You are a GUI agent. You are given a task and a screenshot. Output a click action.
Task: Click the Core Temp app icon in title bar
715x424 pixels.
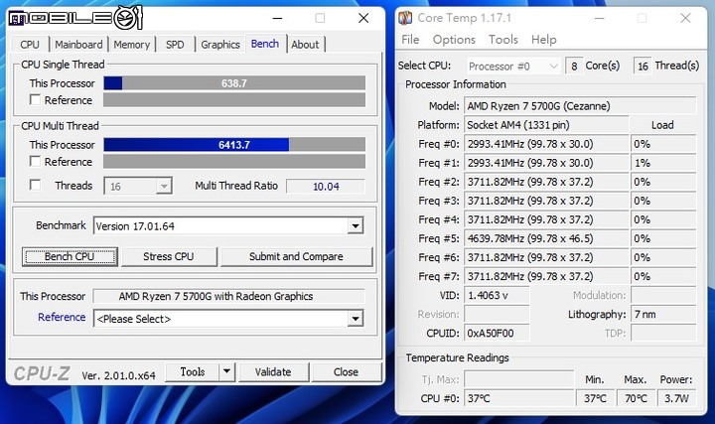[405, 18]
